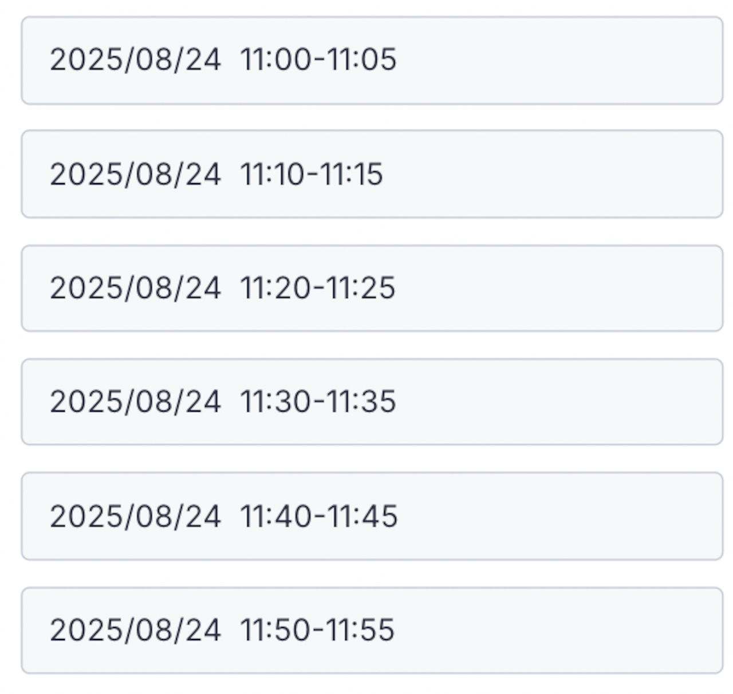Click the slot ending at 11:45
Viewport: 733px width, 694px height.
[x=372, y=516]
